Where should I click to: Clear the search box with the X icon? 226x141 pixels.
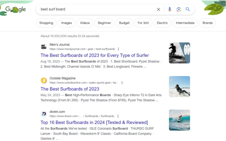coord(158,9)
